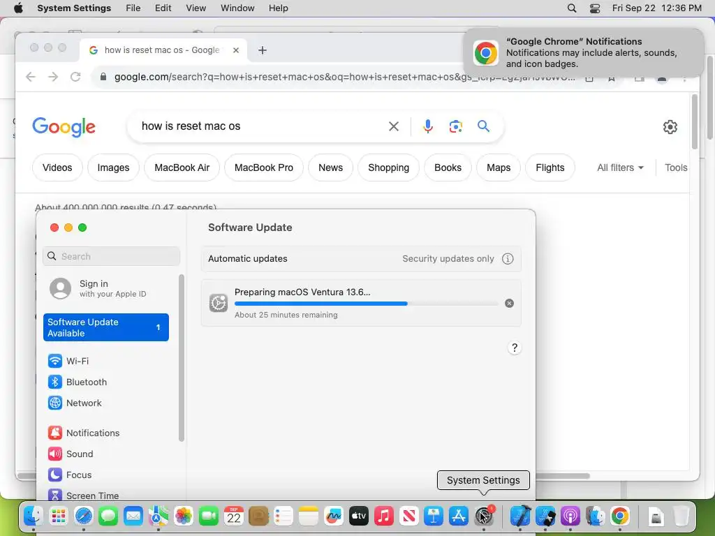Click the Google search magnifier button
This screenshot has width=715, height=536.
(483, 126)
